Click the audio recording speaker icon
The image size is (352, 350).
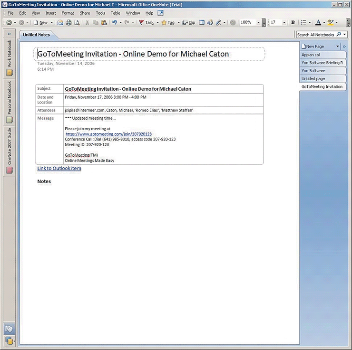210,22
